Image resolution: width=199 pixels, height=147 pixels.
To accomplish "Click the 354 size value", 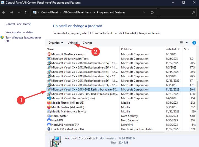I will click(192, 98).
